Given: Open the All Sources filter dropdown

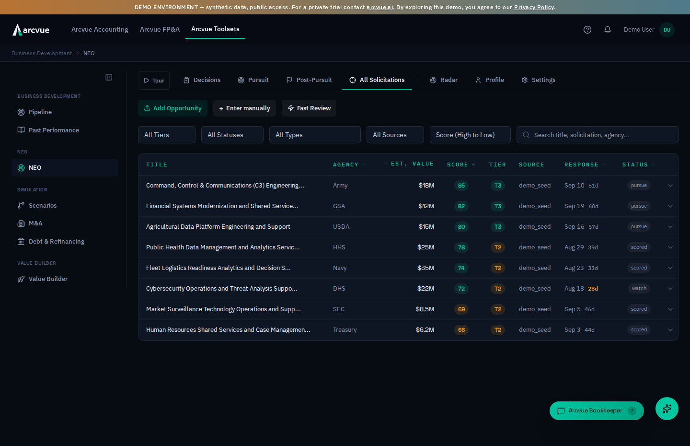Looking at the screenshot, I should [395, 135].
